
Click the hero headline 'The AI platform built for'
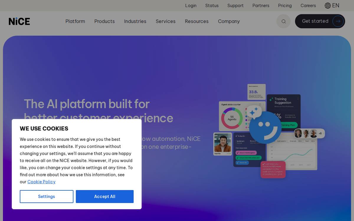(x=87, y=104)
